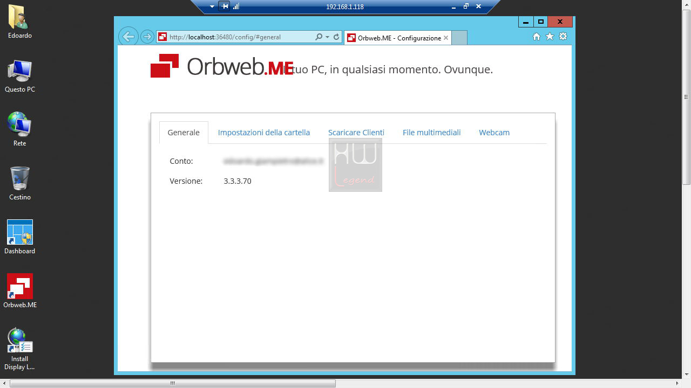Click the scroll right arrow

click(x=678, y=384)
